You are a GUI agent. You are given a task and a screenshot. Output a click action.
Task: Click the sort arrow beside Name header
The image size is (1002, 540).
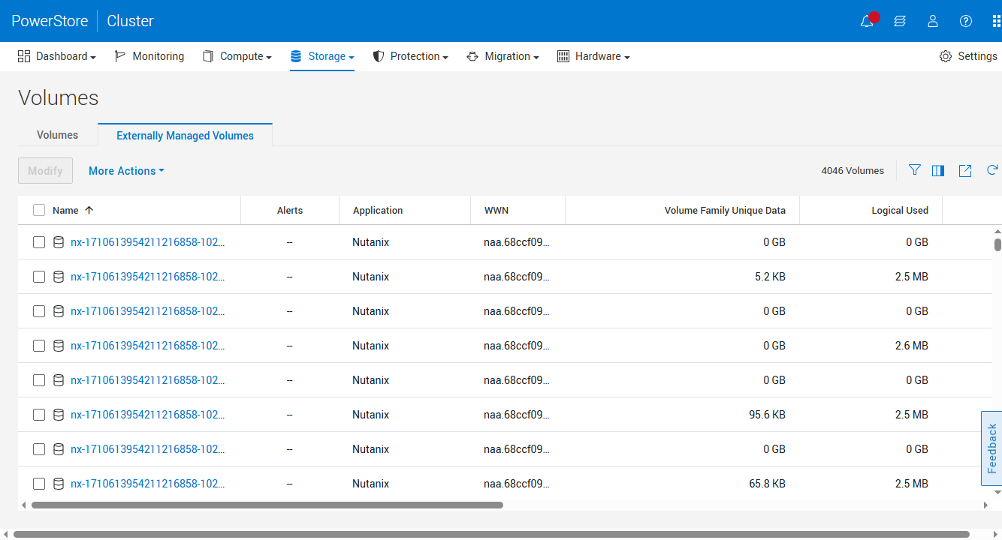(89, 210)
